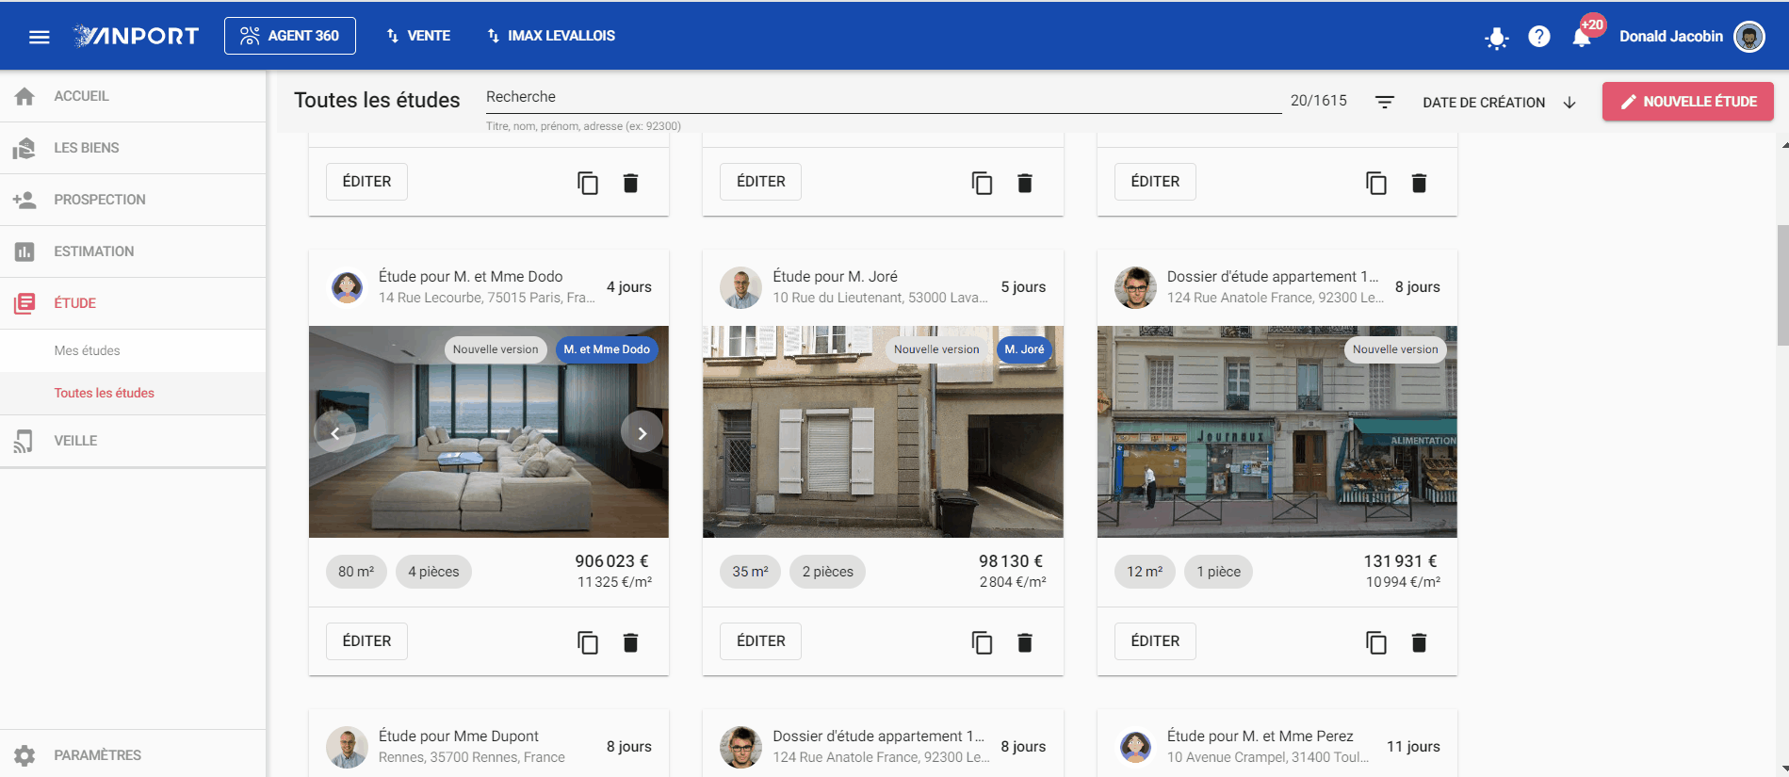Click Nouvelle version chip on Dodo card
This screenshot has width=1789, height=777.
(x=496, y=349)
